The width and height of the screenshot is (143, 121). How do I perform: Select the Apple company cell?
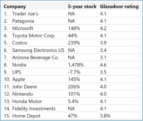18,80
